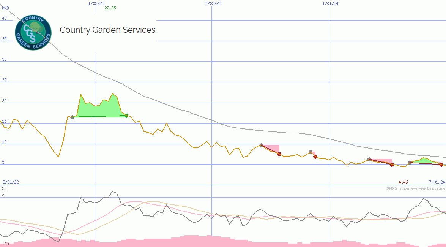Click the 8/01/22 start date label
This screenshot has height=247, width=446.
(x=11, y=182)
